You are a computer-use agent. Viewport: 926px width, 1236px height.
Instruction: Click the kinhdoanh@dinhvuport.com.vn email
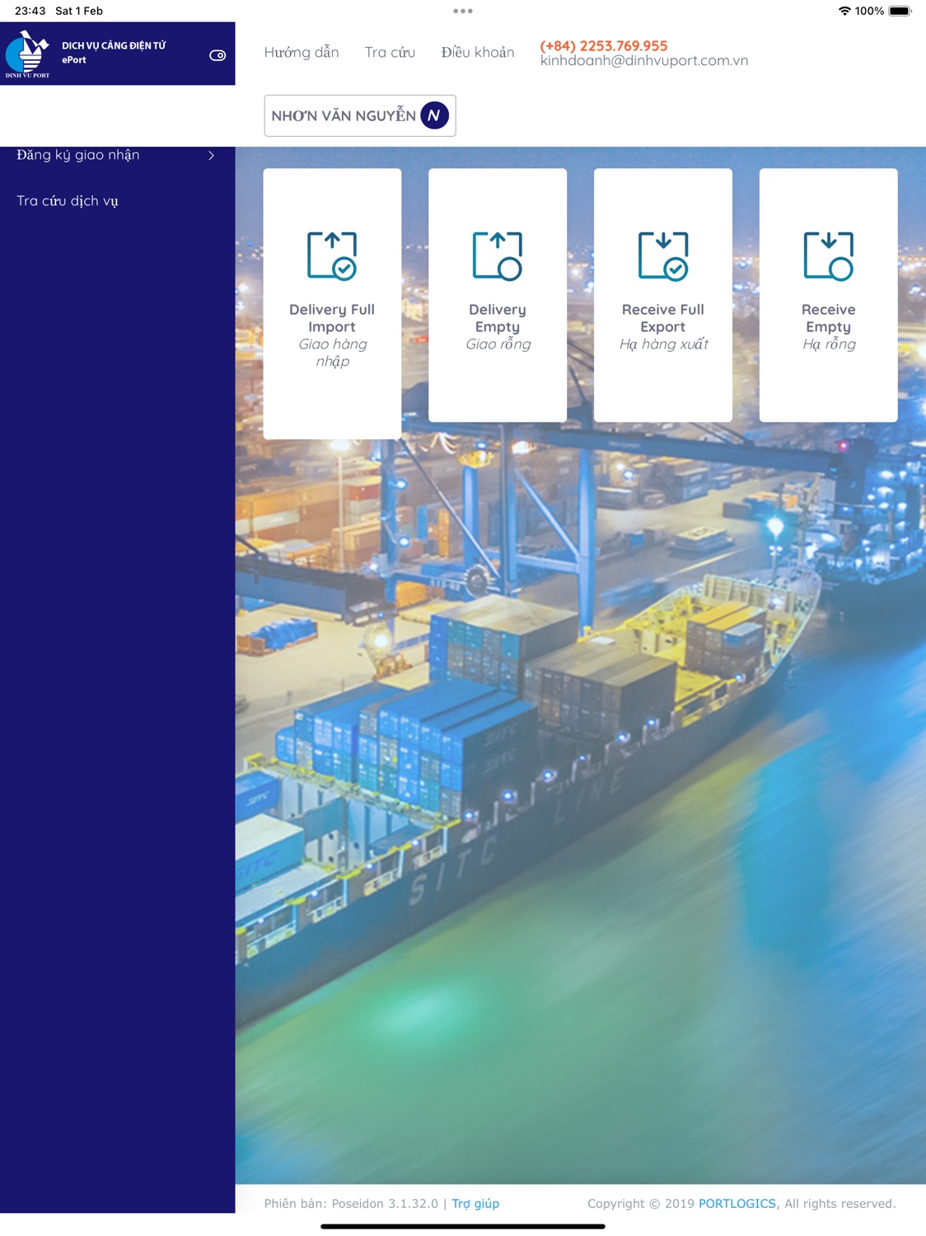tap(644, 61)
